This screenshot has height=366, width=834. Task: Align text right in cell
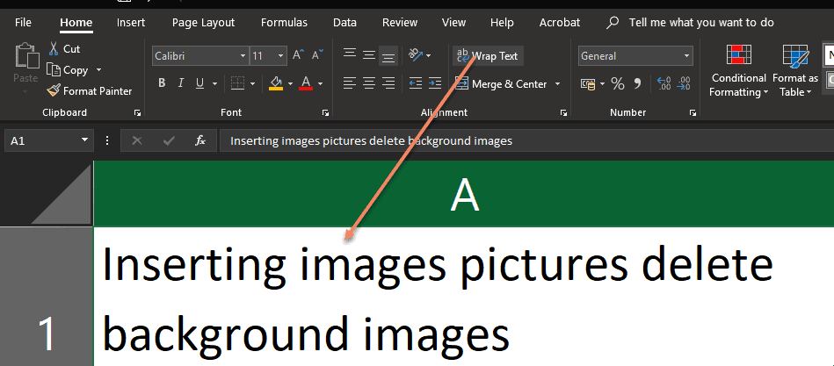pyautogui.click(x=388, y=83)
